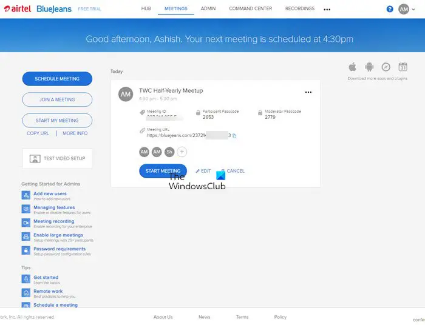Image resolution: width=425 pixels, height=325 pixels.
Task: Click the Managing features icon
Action: click(x=26, y=209)
